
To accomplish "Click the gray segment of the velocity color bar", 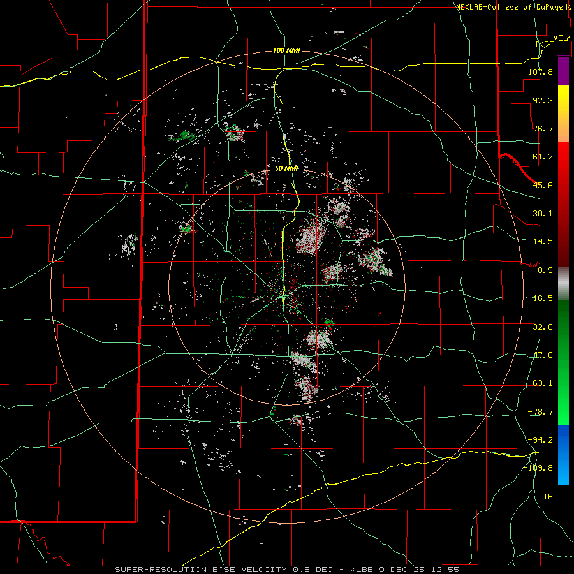I will tap(563, 284).
